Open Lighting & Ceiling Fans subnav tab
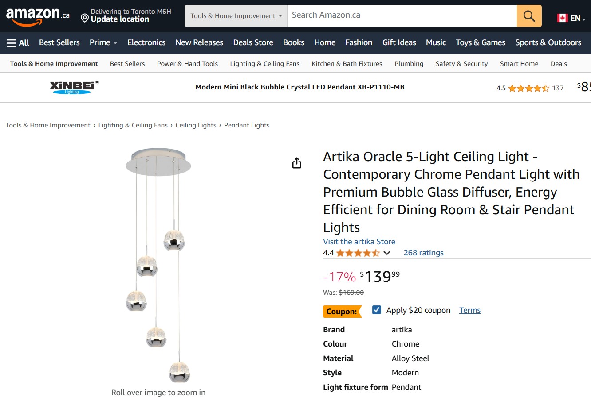 264,64
